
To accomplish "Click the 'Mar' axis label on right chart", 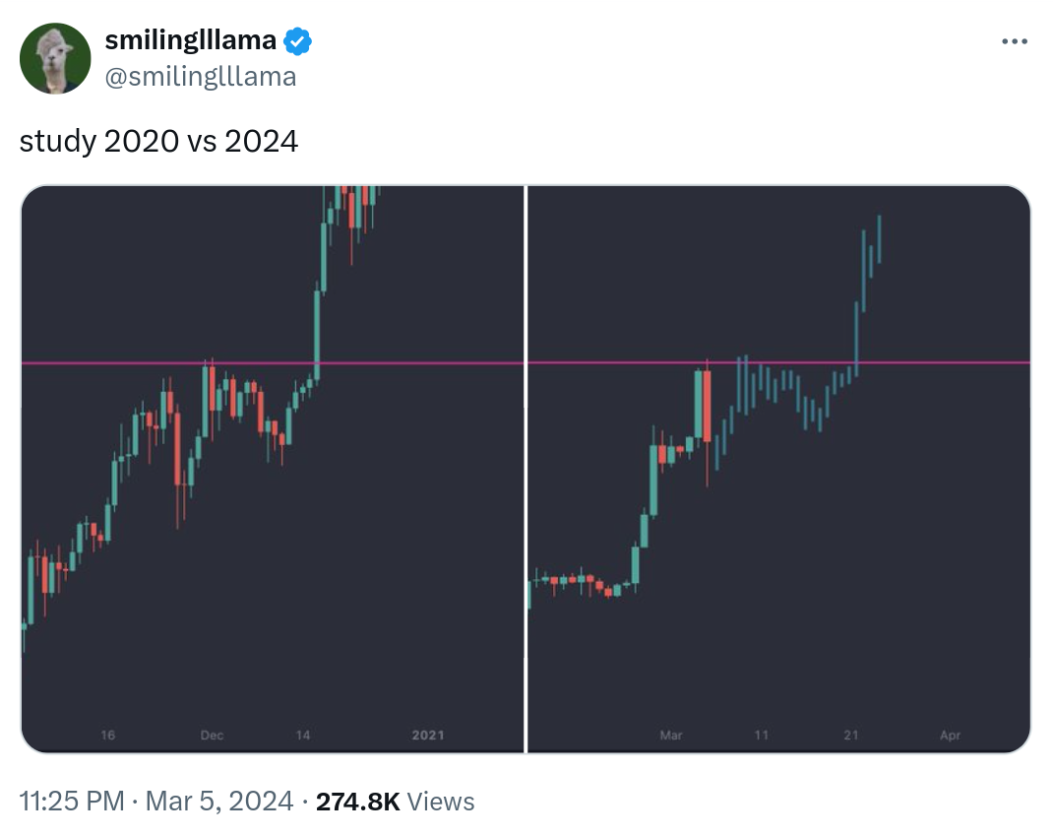I will click(671, 736).
